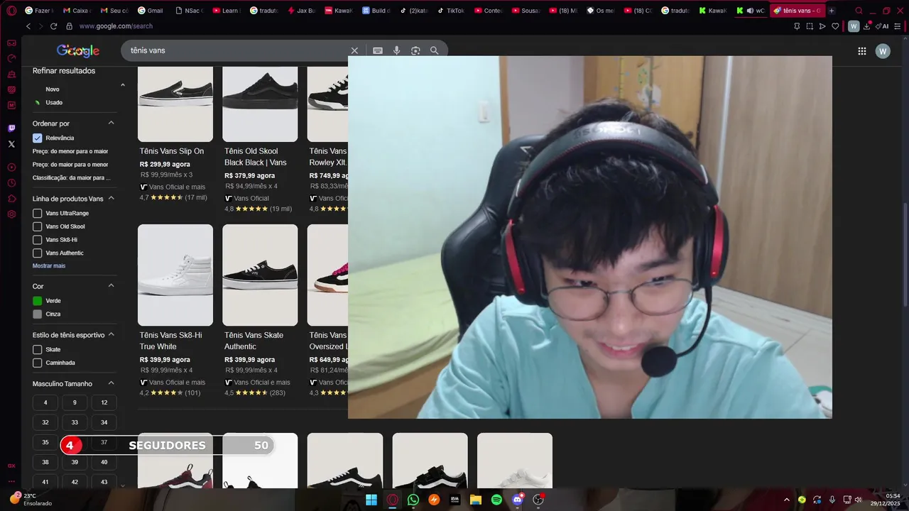Image resolution: width=909 pixels, height=511 pixels.
Task: Open new tab with plus button
Action: pyautogui.click(x=832, y=11)
